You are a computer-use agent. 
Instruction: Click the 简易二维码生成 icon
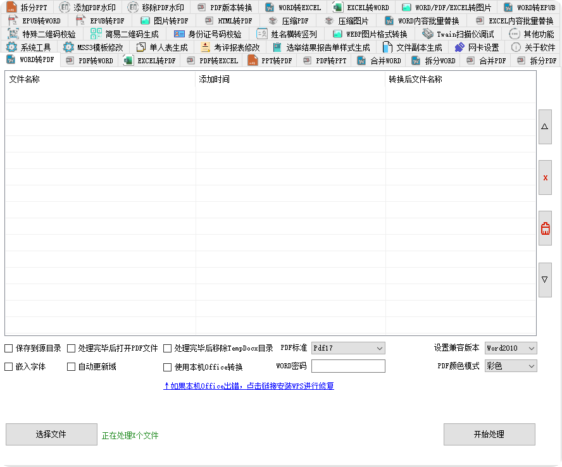click(x=96, y=34)
